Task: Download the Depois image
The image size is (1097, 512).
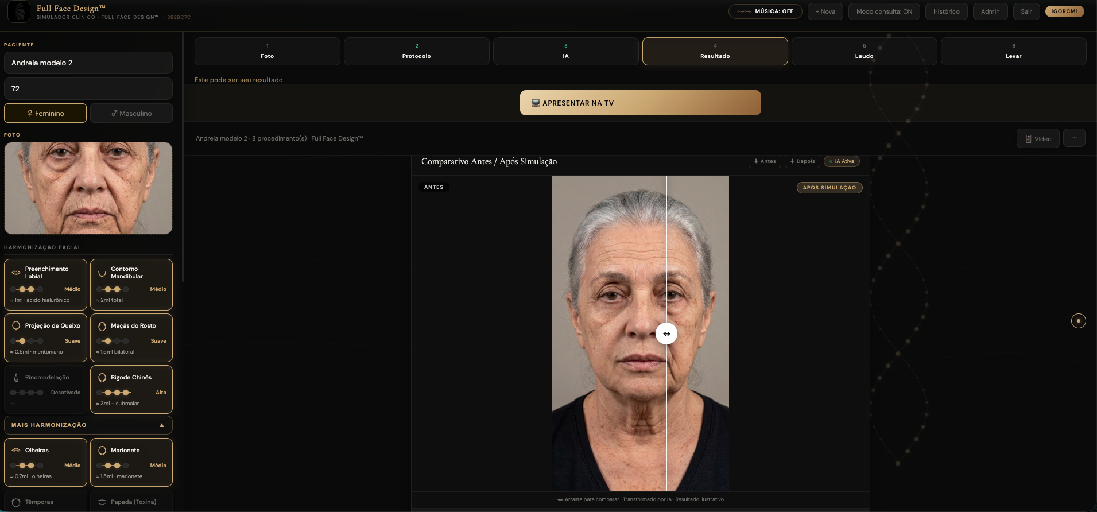Action: tap(802, 161)
